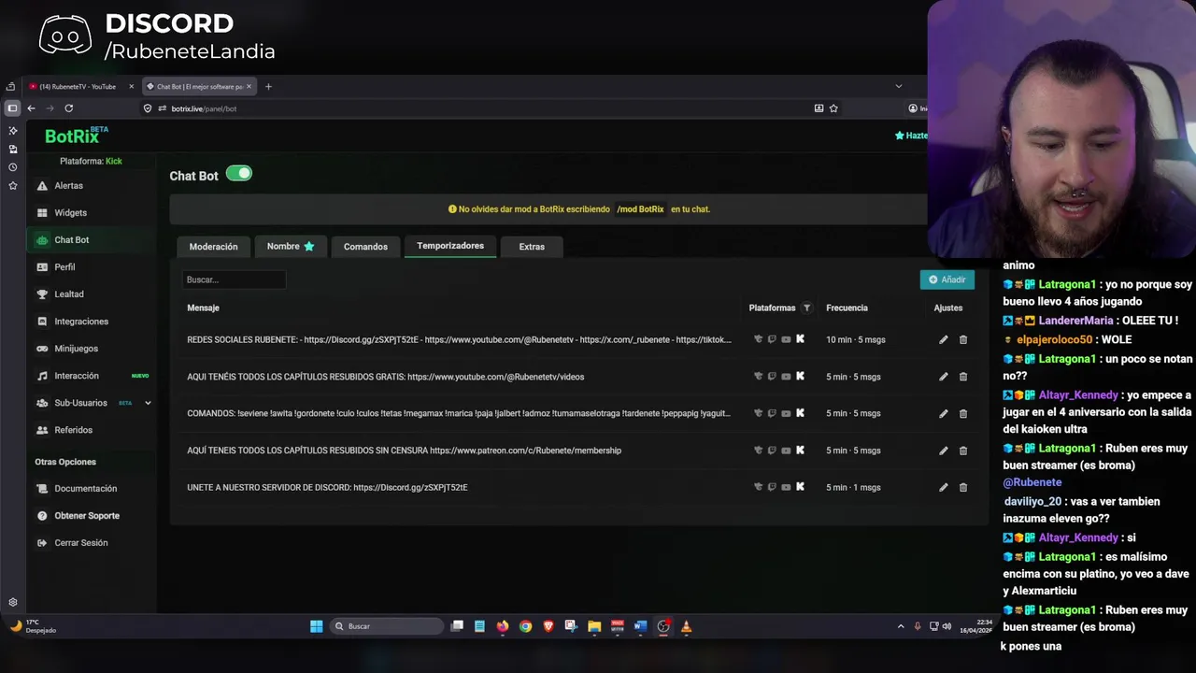
Task: Edit the CAPÍTULOS RESUBIDOS GRATIS timer
Action: point(943,377)
